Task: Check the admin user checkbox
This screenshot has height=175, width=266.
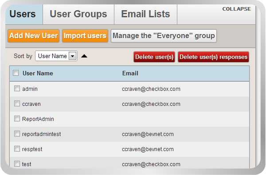Action: [17, 88]
